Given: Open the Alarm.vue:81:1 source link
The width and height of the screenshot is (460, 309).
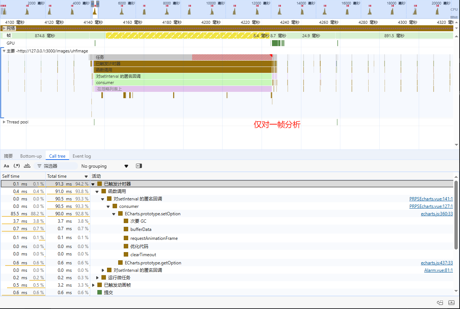Looking at the screenshot, I should pos(438,270).
